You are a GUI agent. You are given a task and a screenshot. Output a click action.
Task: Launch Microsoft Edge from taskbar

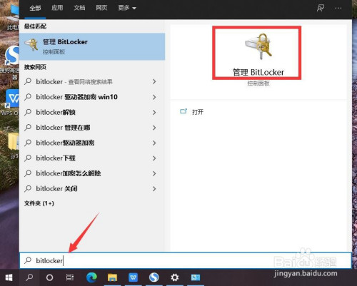click(x=91, y=277)
